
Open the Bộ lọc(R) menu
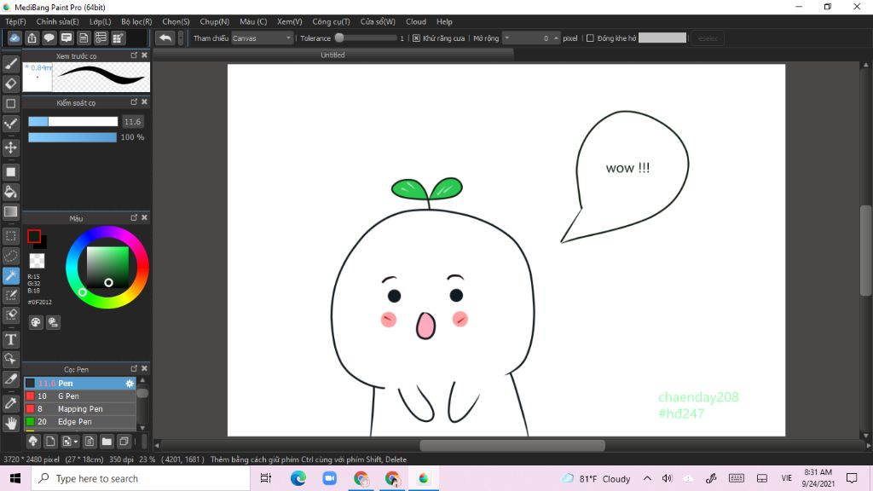tap(136, 21)
